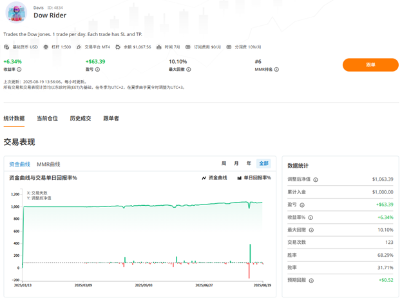Click the info icon beside 盈亏 in 数据统计
402x300 pixels.
coord(302,205)
